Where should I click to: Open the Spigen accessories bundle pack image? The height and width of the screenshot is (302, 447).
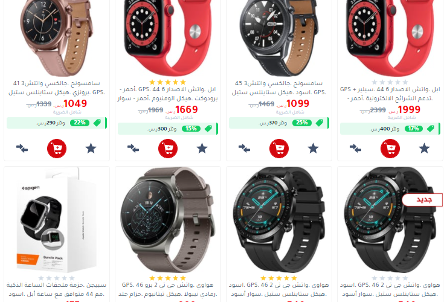[x=57, y=220]
